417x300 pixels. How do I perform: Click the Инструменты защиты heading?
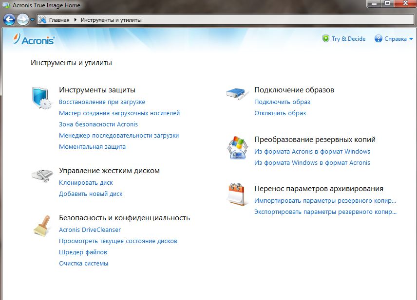click(x=97, y=90)
